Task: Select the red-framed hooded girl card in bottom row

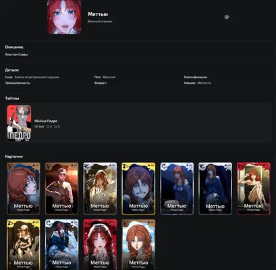Action: [100, 245]
